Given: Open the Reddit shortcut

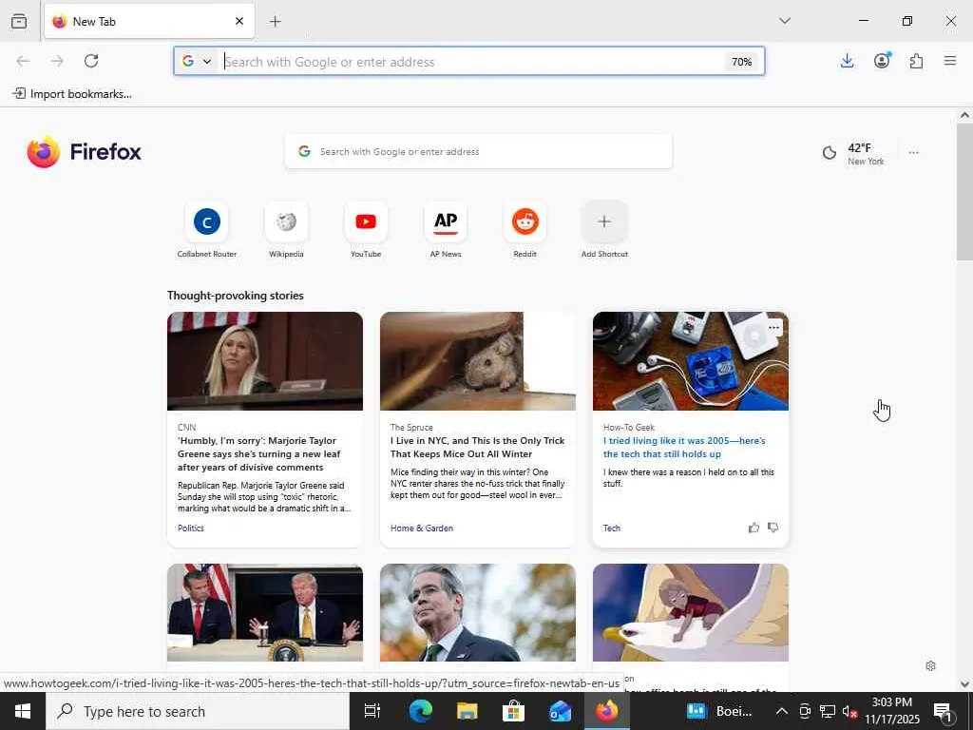Looking at the screenshot, I should click(x=525, y=229).
